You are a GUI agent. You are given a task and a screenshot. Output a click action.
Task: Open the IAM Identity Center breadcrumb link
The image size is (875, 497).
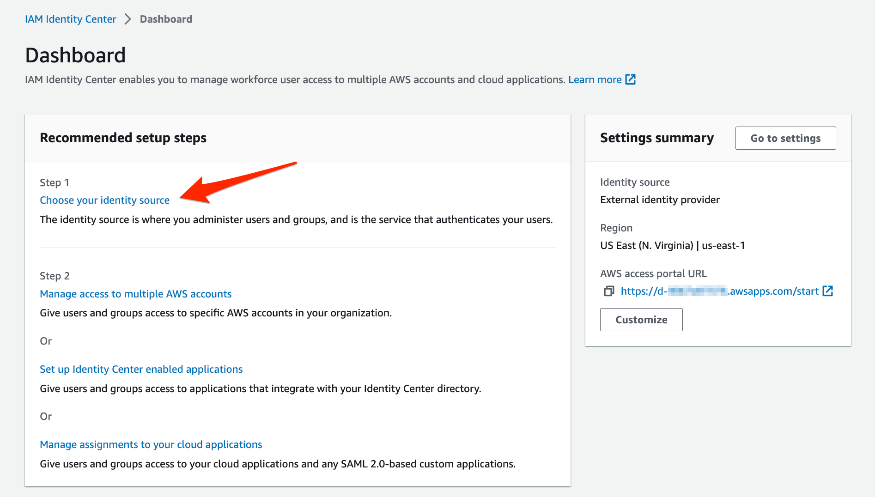point(70,19)
